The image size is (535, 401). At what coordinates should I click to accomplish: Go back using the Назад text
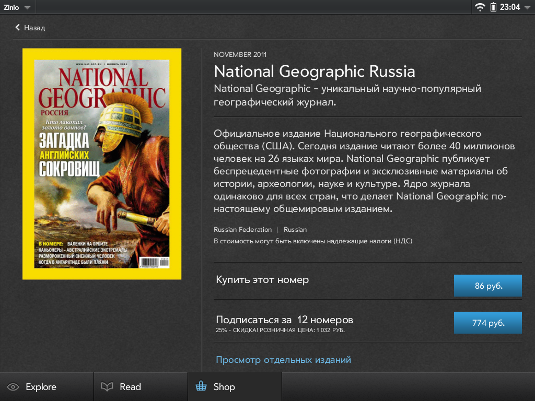pyautogui.click(x=34, y=28)
